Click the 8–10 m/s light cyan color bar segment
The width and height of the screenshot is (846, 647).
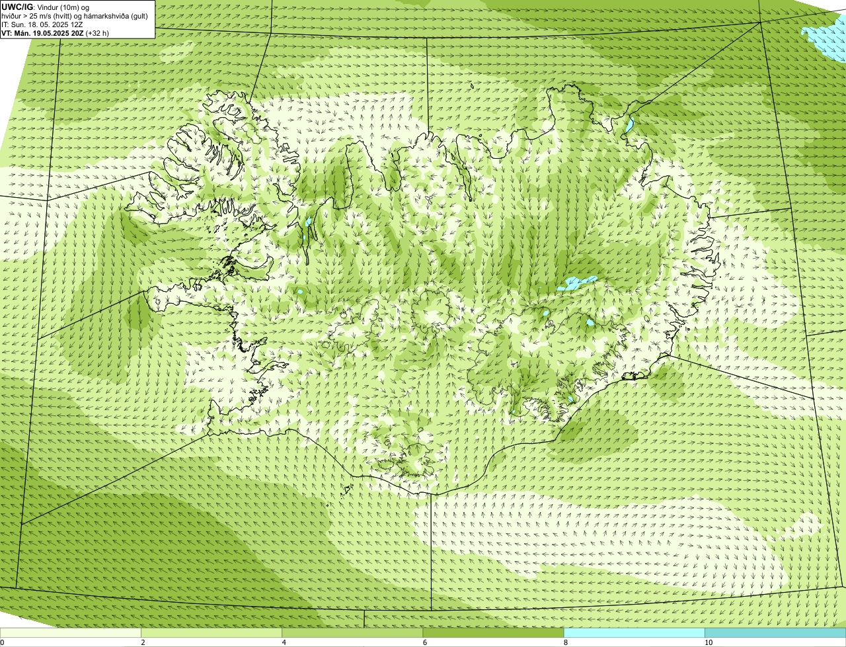(x=634, y=633)
